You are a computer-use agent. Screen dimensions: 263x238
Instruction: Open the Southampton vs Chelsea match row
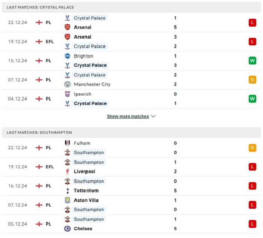pyautogui.click(x=131, y=224)
